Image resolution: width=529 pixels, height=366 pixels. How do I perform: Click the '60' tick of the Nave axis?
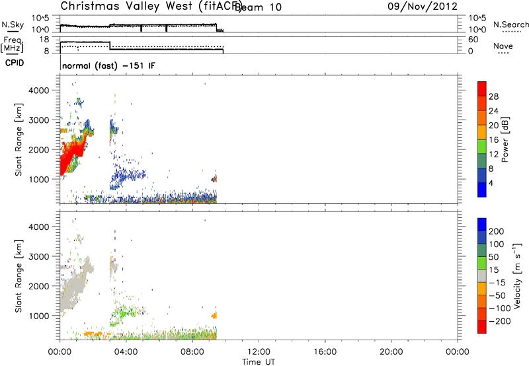click(x=473, y=40)
